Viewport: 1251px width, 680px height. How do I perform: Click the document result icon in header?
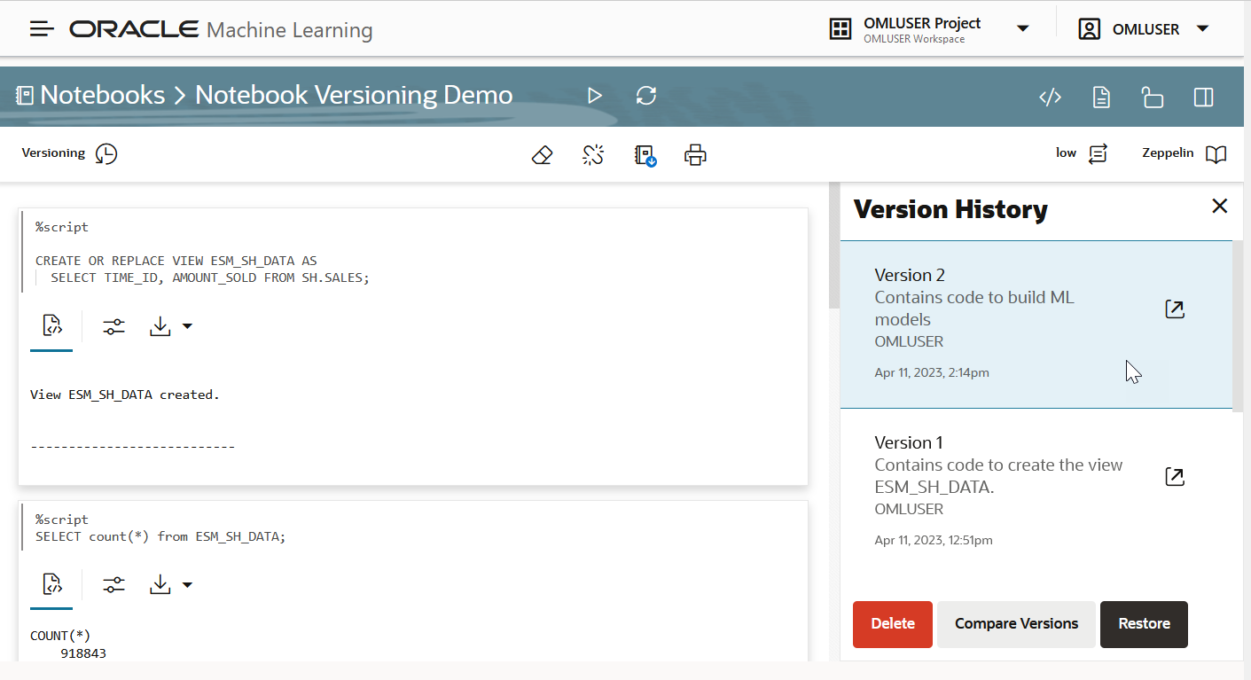coord(1101,98)
